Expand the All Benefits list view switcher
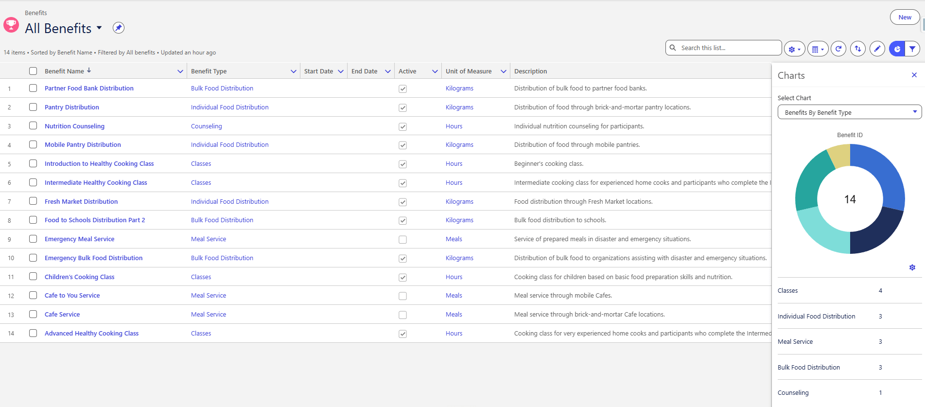 [x=99, y=28]
